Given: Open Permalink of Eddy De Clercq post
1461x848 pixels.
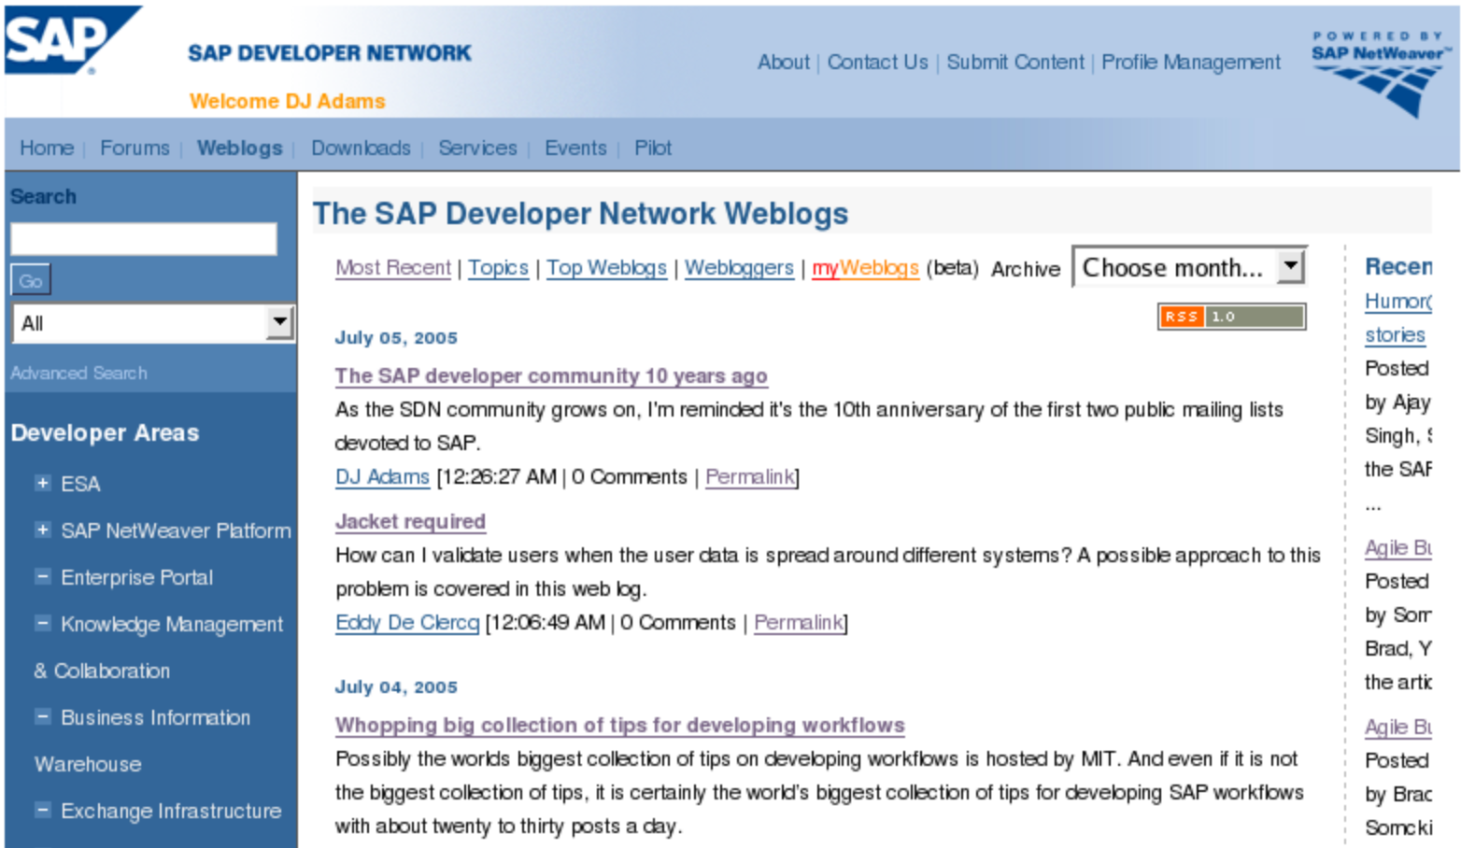Looking at the screenshot, I should tap(798, 622).
